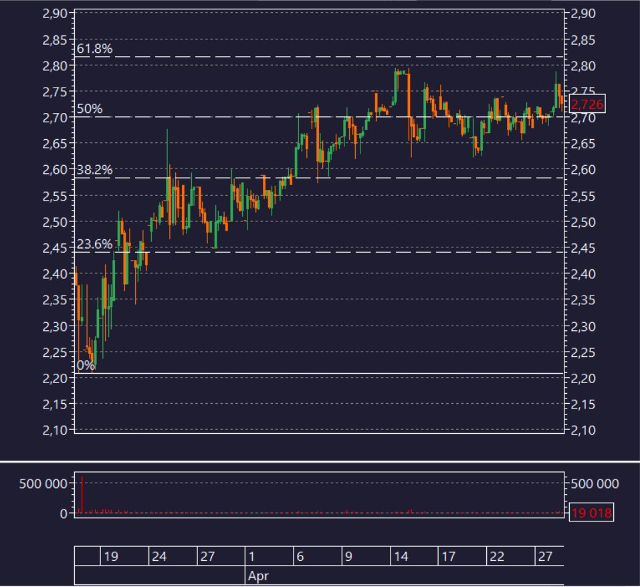Click the 61.8% Fibonacci level label
This screenshot has height=587, width=640.
coord(94,49)
